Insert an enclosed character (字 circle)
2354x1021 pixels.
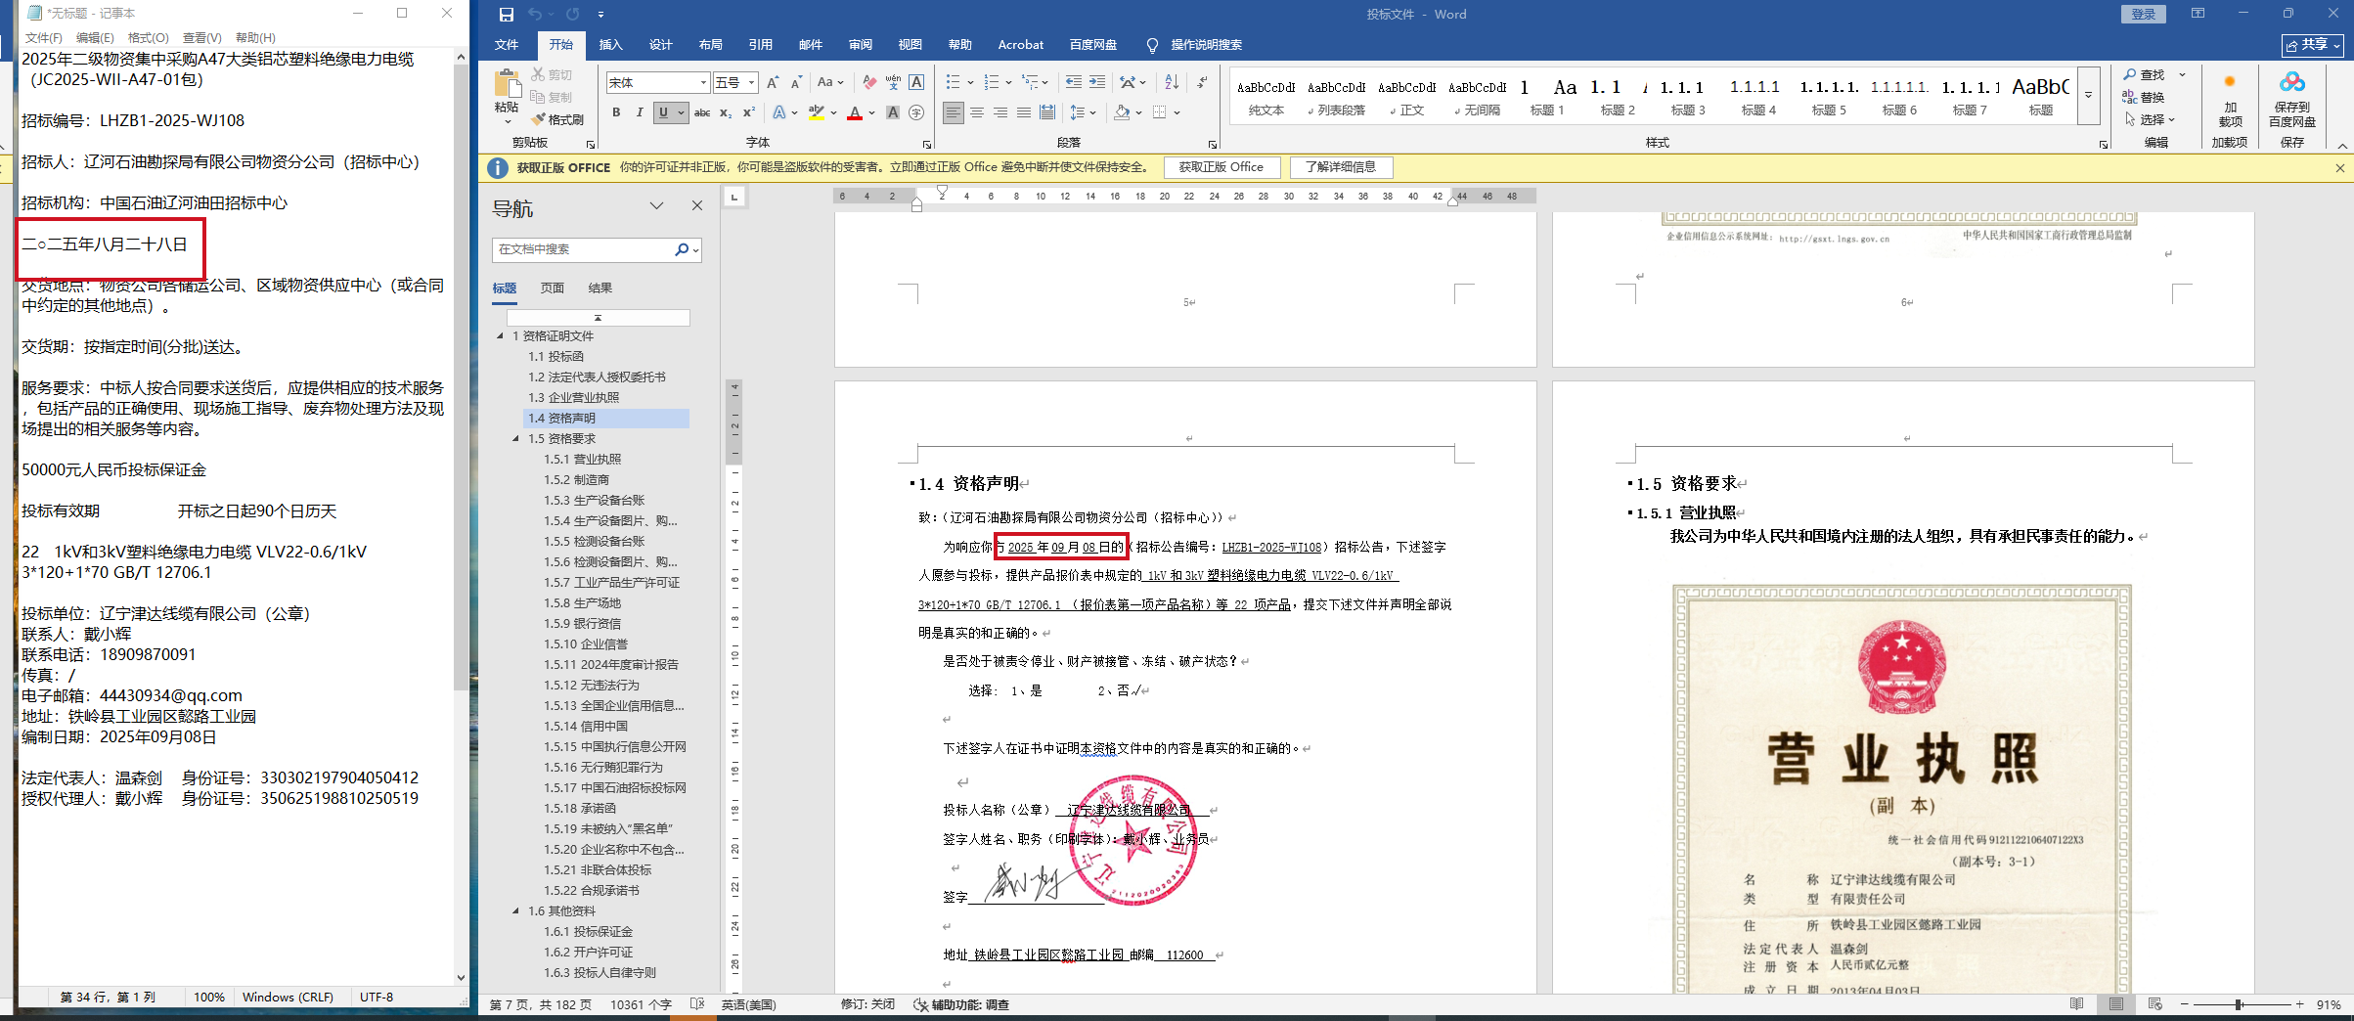[916, 112]
